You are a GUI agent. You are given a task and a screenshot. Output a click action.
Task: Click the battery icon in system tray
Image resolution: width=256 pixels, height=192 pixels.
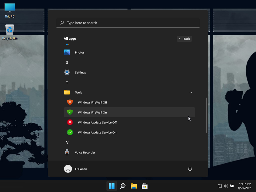232,186
